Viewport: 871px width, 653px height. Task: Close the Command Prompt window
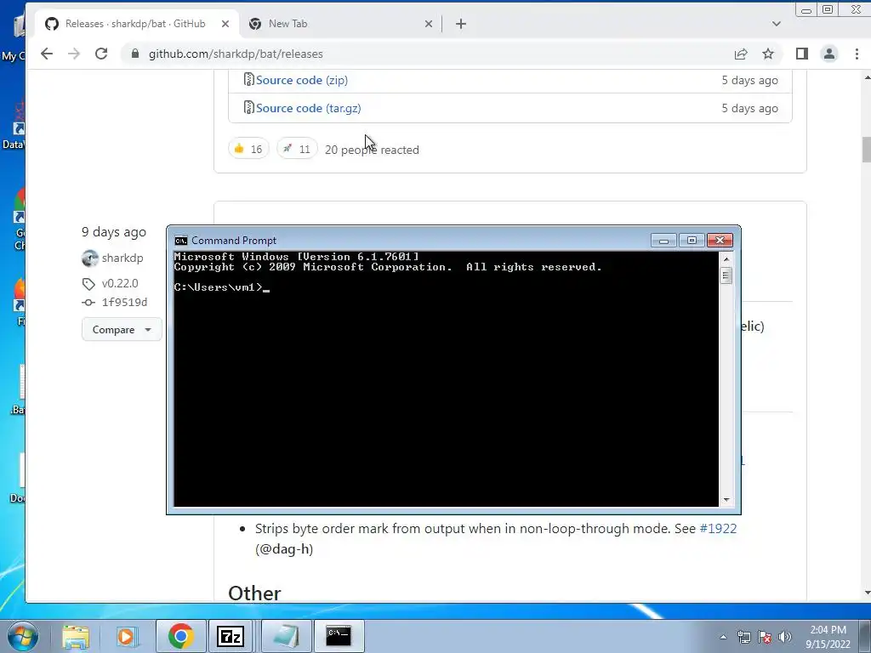coord(720,241)
